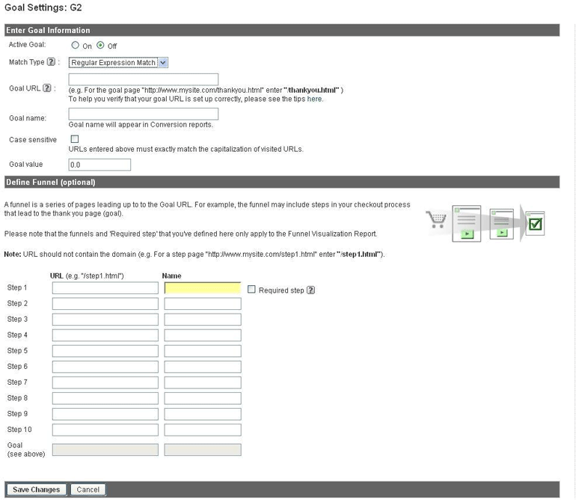Click the Step 6 Name field

203,367
